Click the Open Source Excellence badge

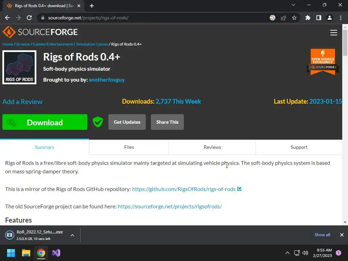(323, 62)
